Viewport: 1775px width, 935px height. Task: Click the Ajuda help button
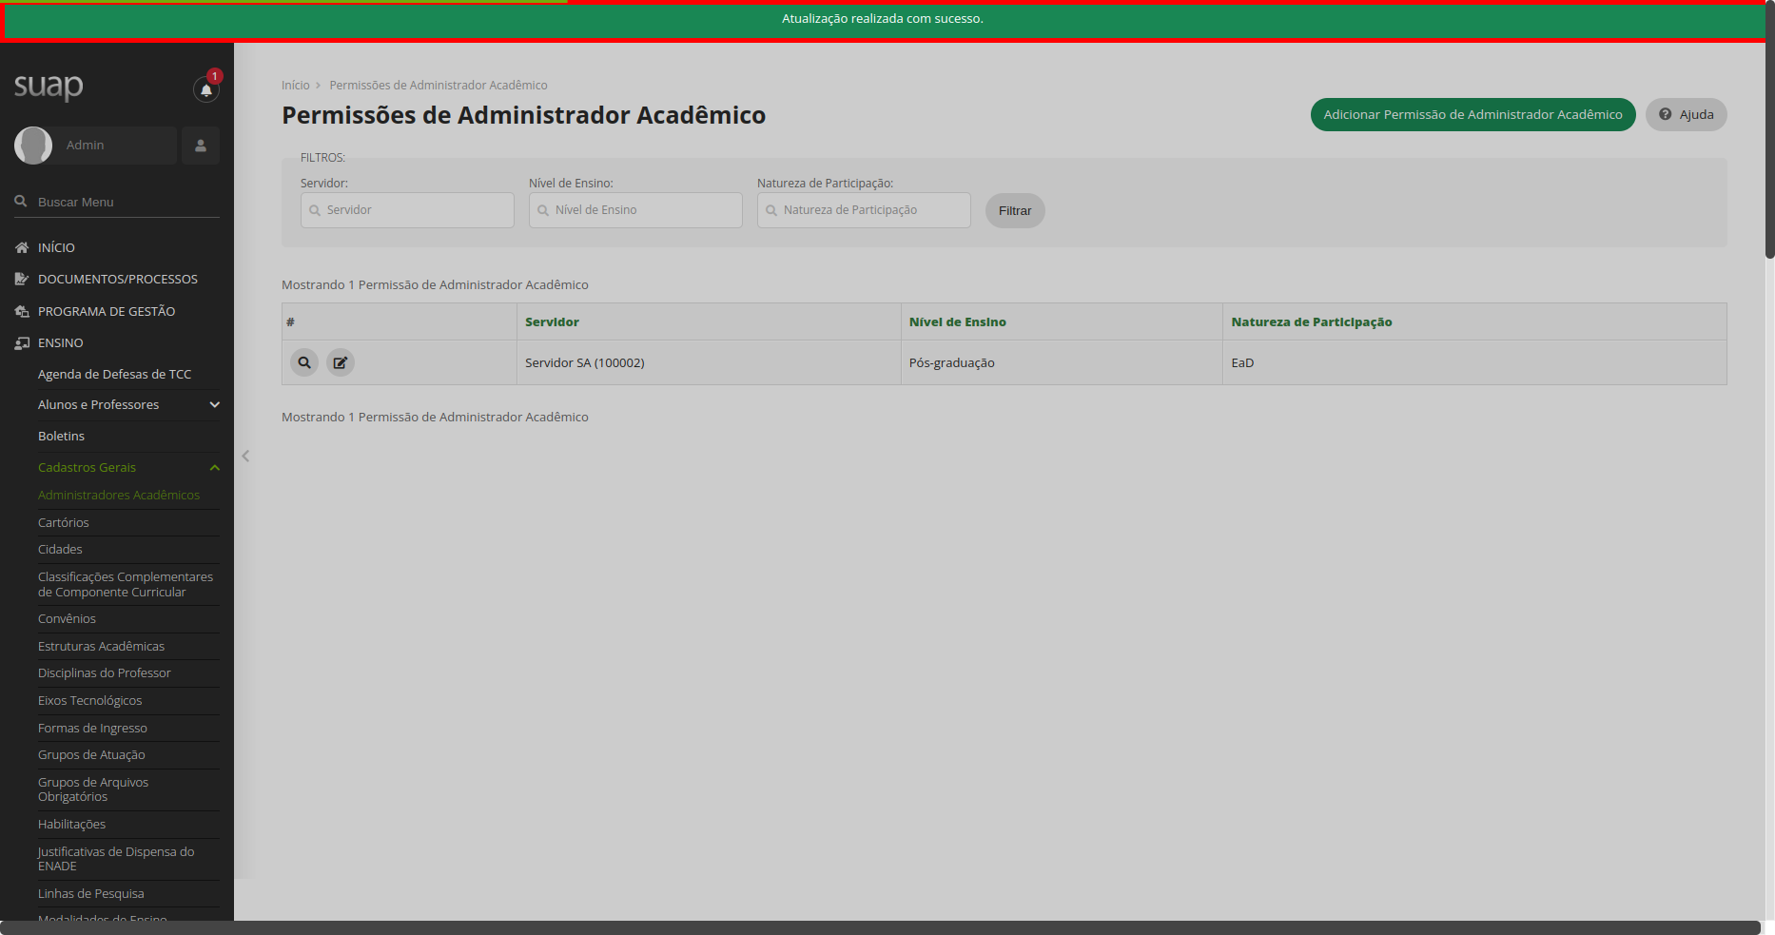tap(1687, 115)
